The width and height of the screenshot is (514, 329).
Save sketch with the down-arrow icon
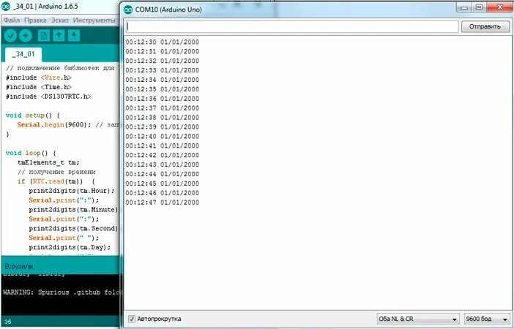tap(74, 35)
